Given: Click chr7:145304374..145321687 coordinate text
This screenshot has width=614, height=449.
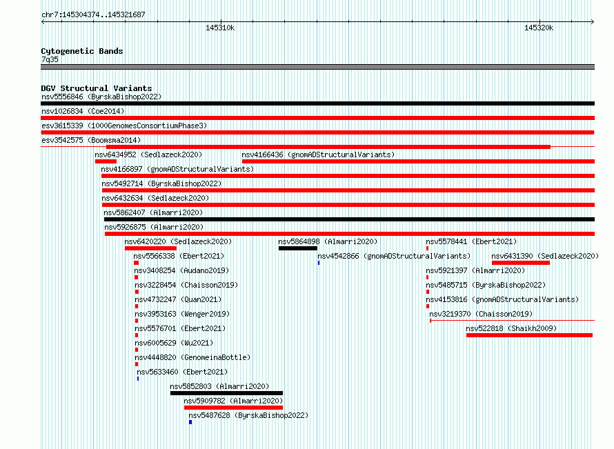Looking at the screenshot, I should point(93,14).
